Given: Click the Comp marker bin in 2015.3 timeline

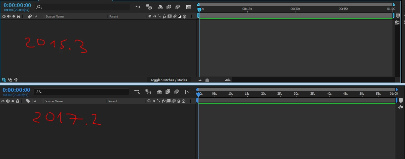Looking at the screenshot, I should pyautogui.click(x=398, y=16).
